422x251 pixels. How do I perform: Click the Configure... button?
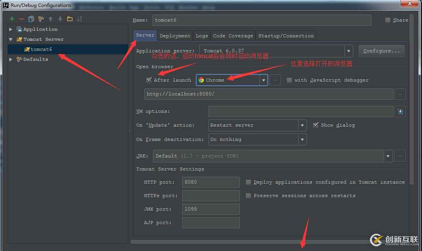[381, 51]
